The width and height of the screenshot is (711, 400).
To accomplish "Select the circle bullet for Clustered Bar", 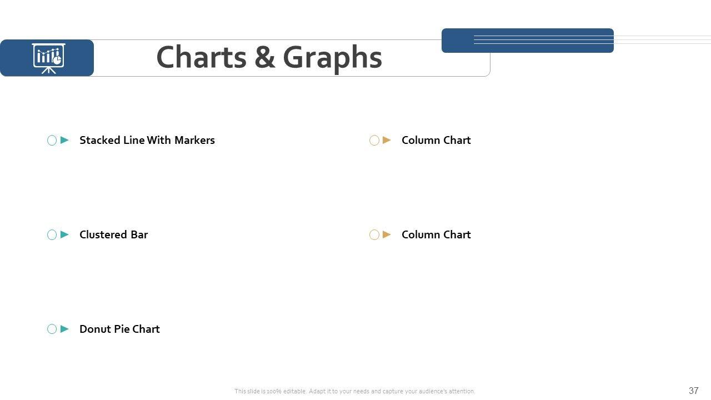I will coord(52,235).
